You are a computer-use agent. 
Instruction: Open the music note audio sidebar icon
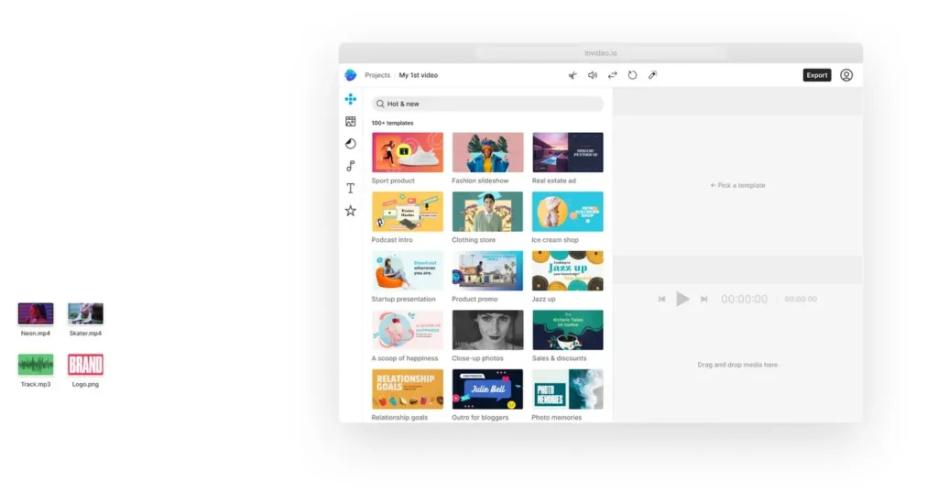tap(351, 166)
